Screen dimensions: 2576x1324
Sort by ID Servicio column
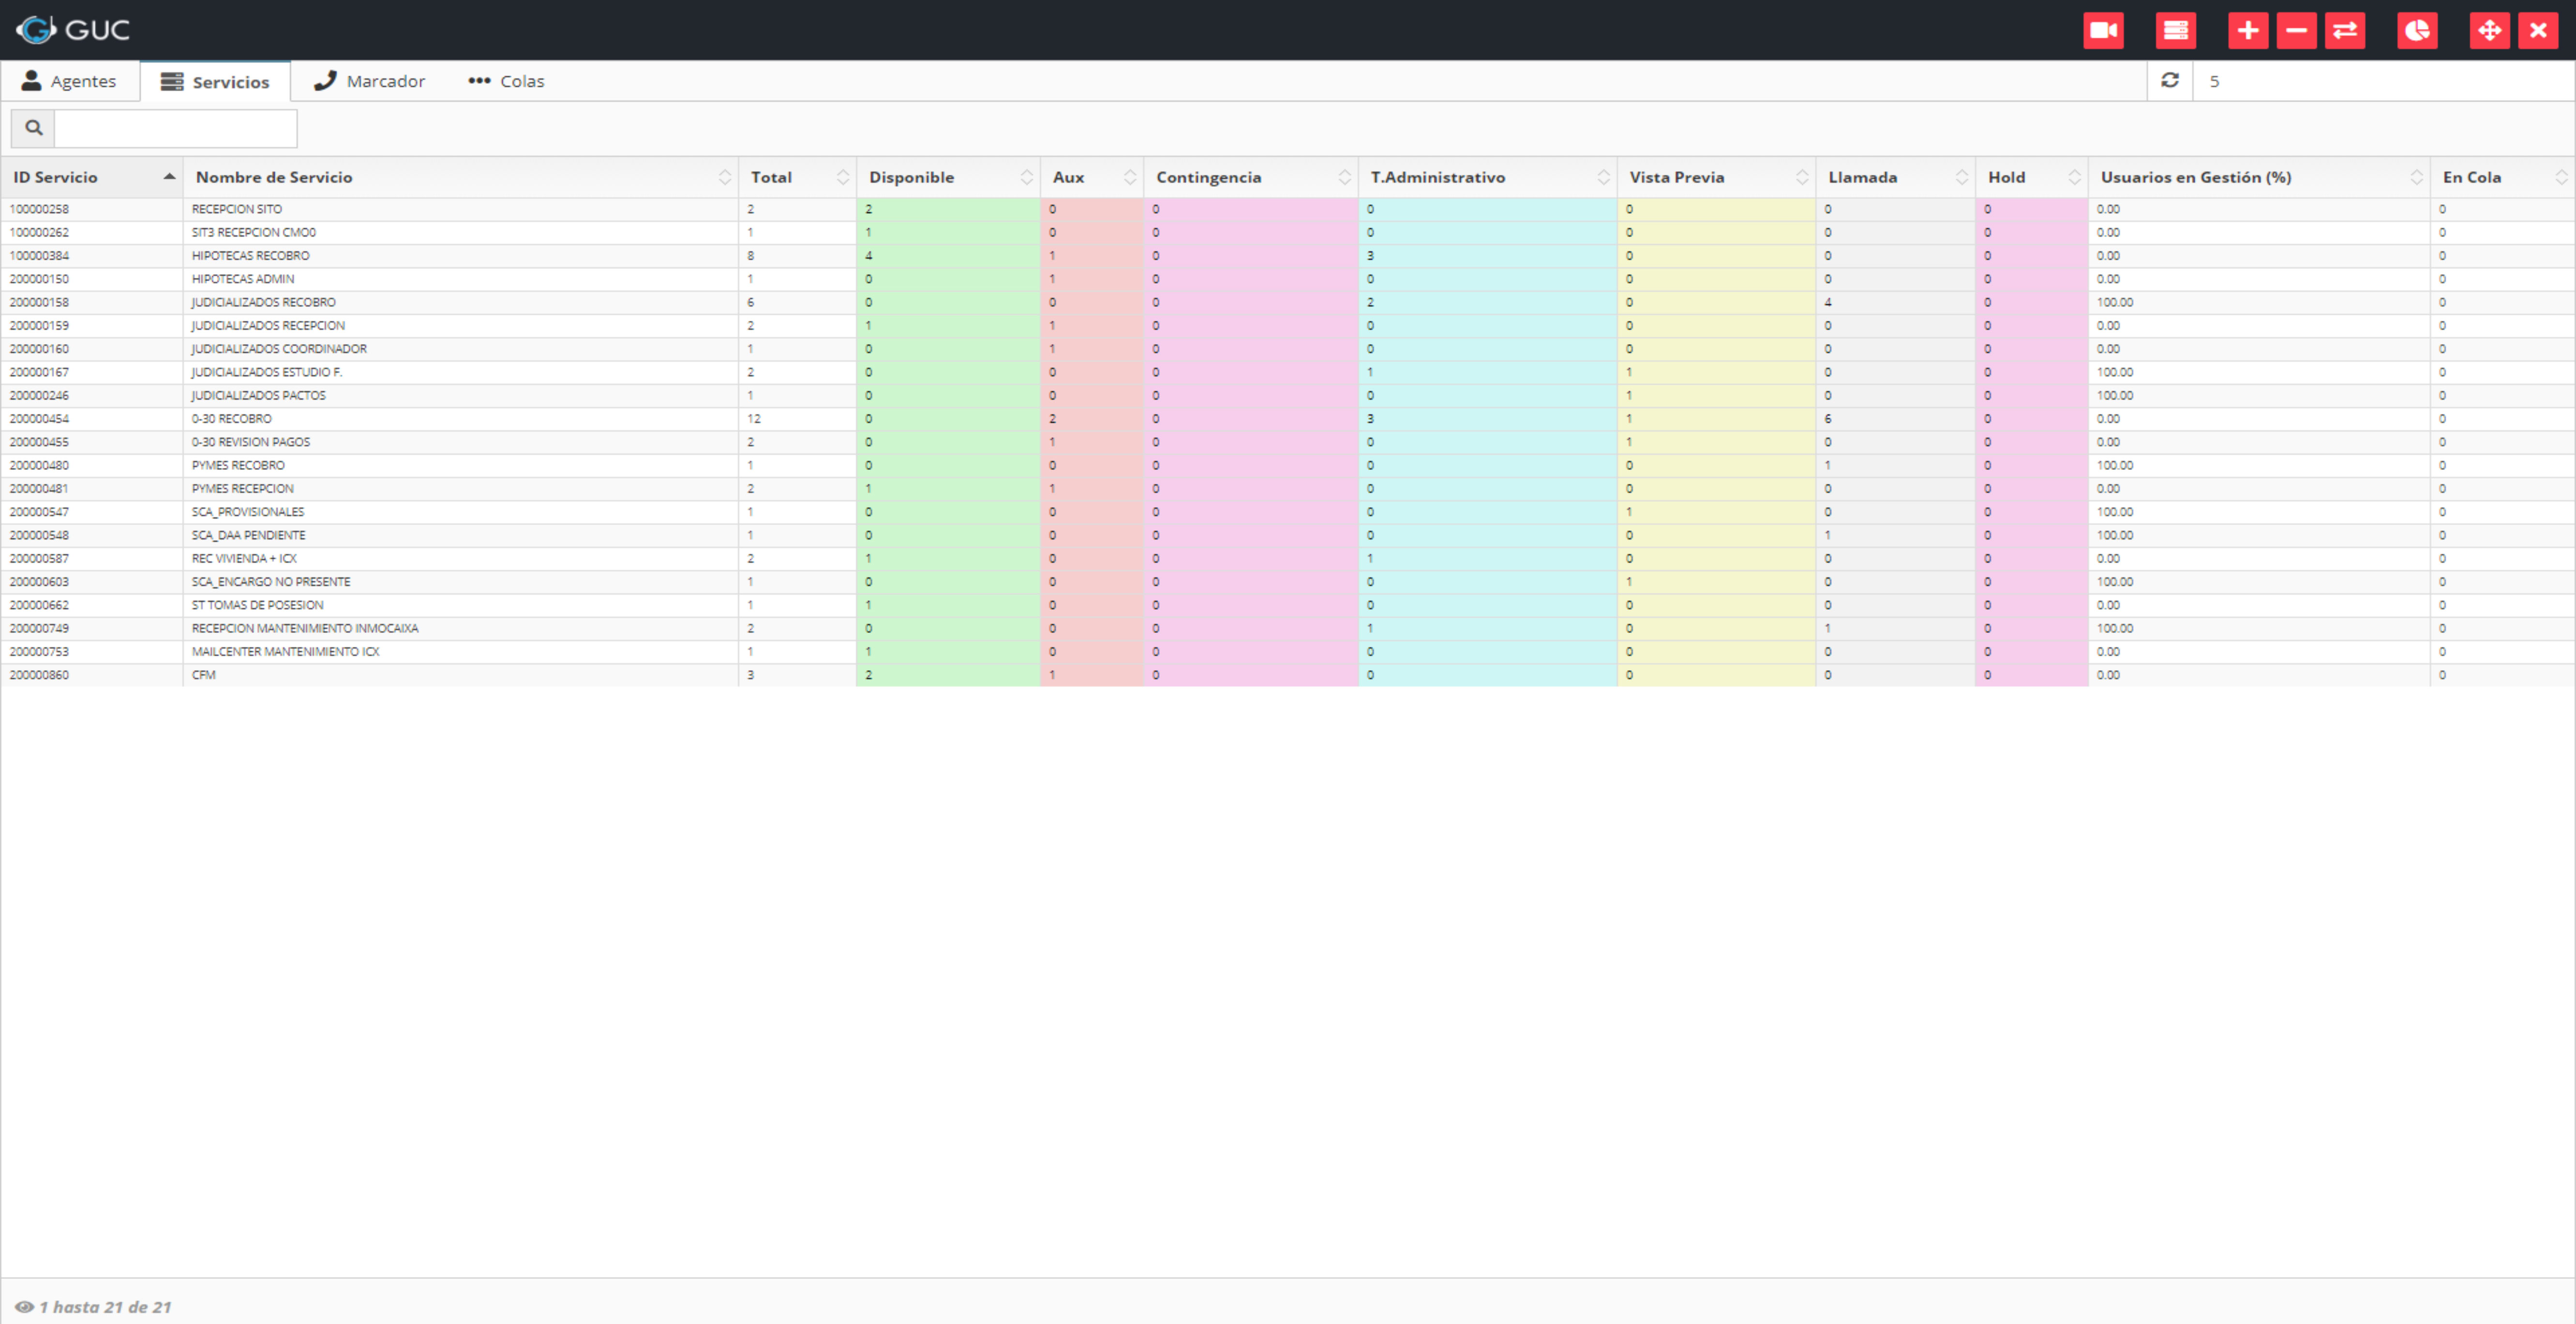pyautogui.click(x=92, y=177)
